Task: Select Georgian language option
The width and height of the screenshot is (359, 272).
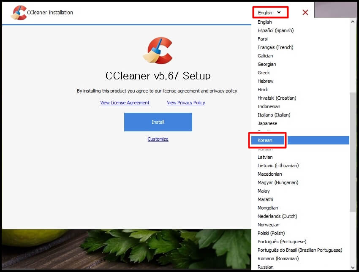Action: (300, 64)
